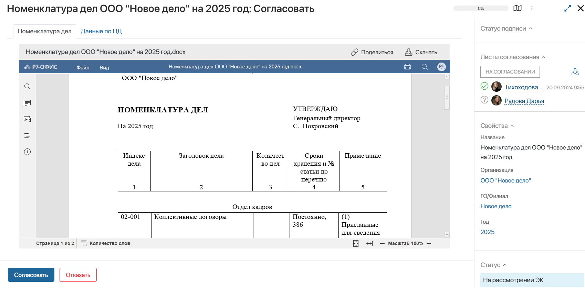Click the share link icon
This screenshot has width=585, height=288.
[x=355, y=52]
